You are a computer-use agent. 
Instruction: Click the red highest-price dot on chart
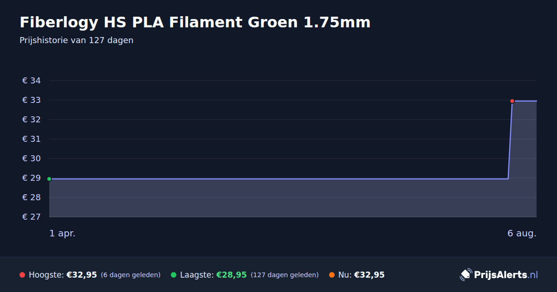[x=512, y=101]
